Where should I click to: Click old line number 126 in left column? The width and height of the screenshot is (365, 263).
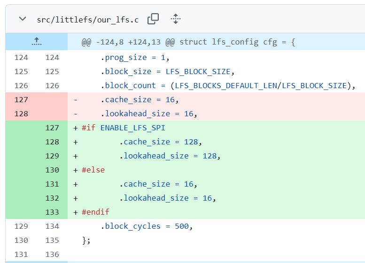coord(21,86)
